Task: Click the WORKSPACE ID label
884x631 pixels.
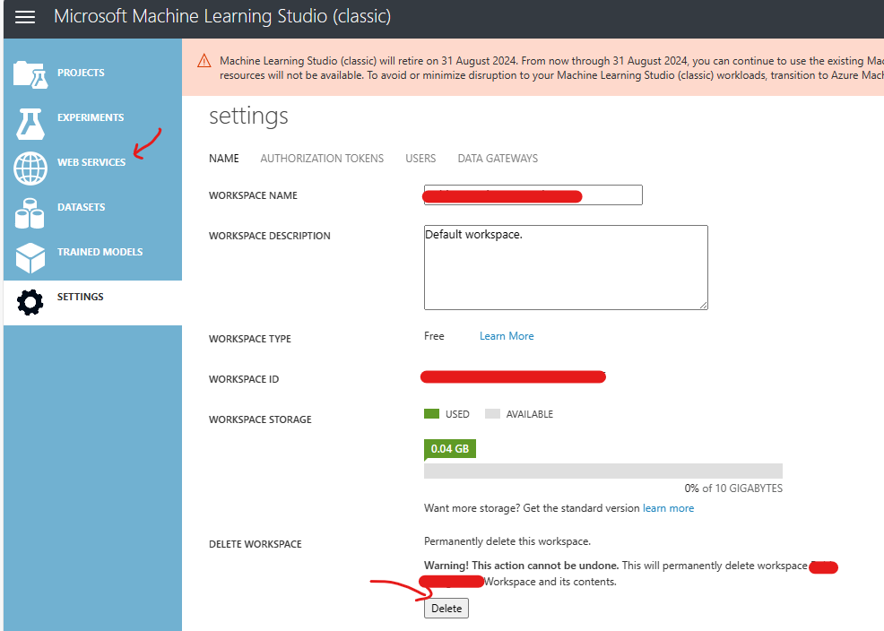Action: [244, 379]
